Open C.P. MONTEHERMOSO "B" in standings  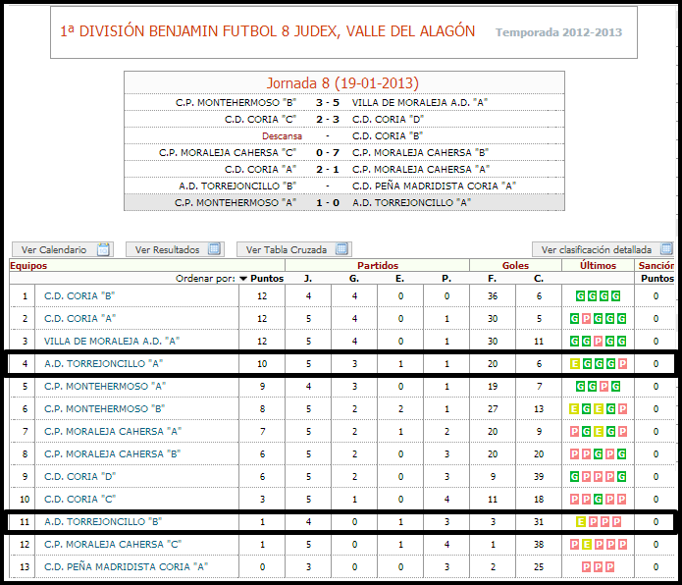coord(105,409)
